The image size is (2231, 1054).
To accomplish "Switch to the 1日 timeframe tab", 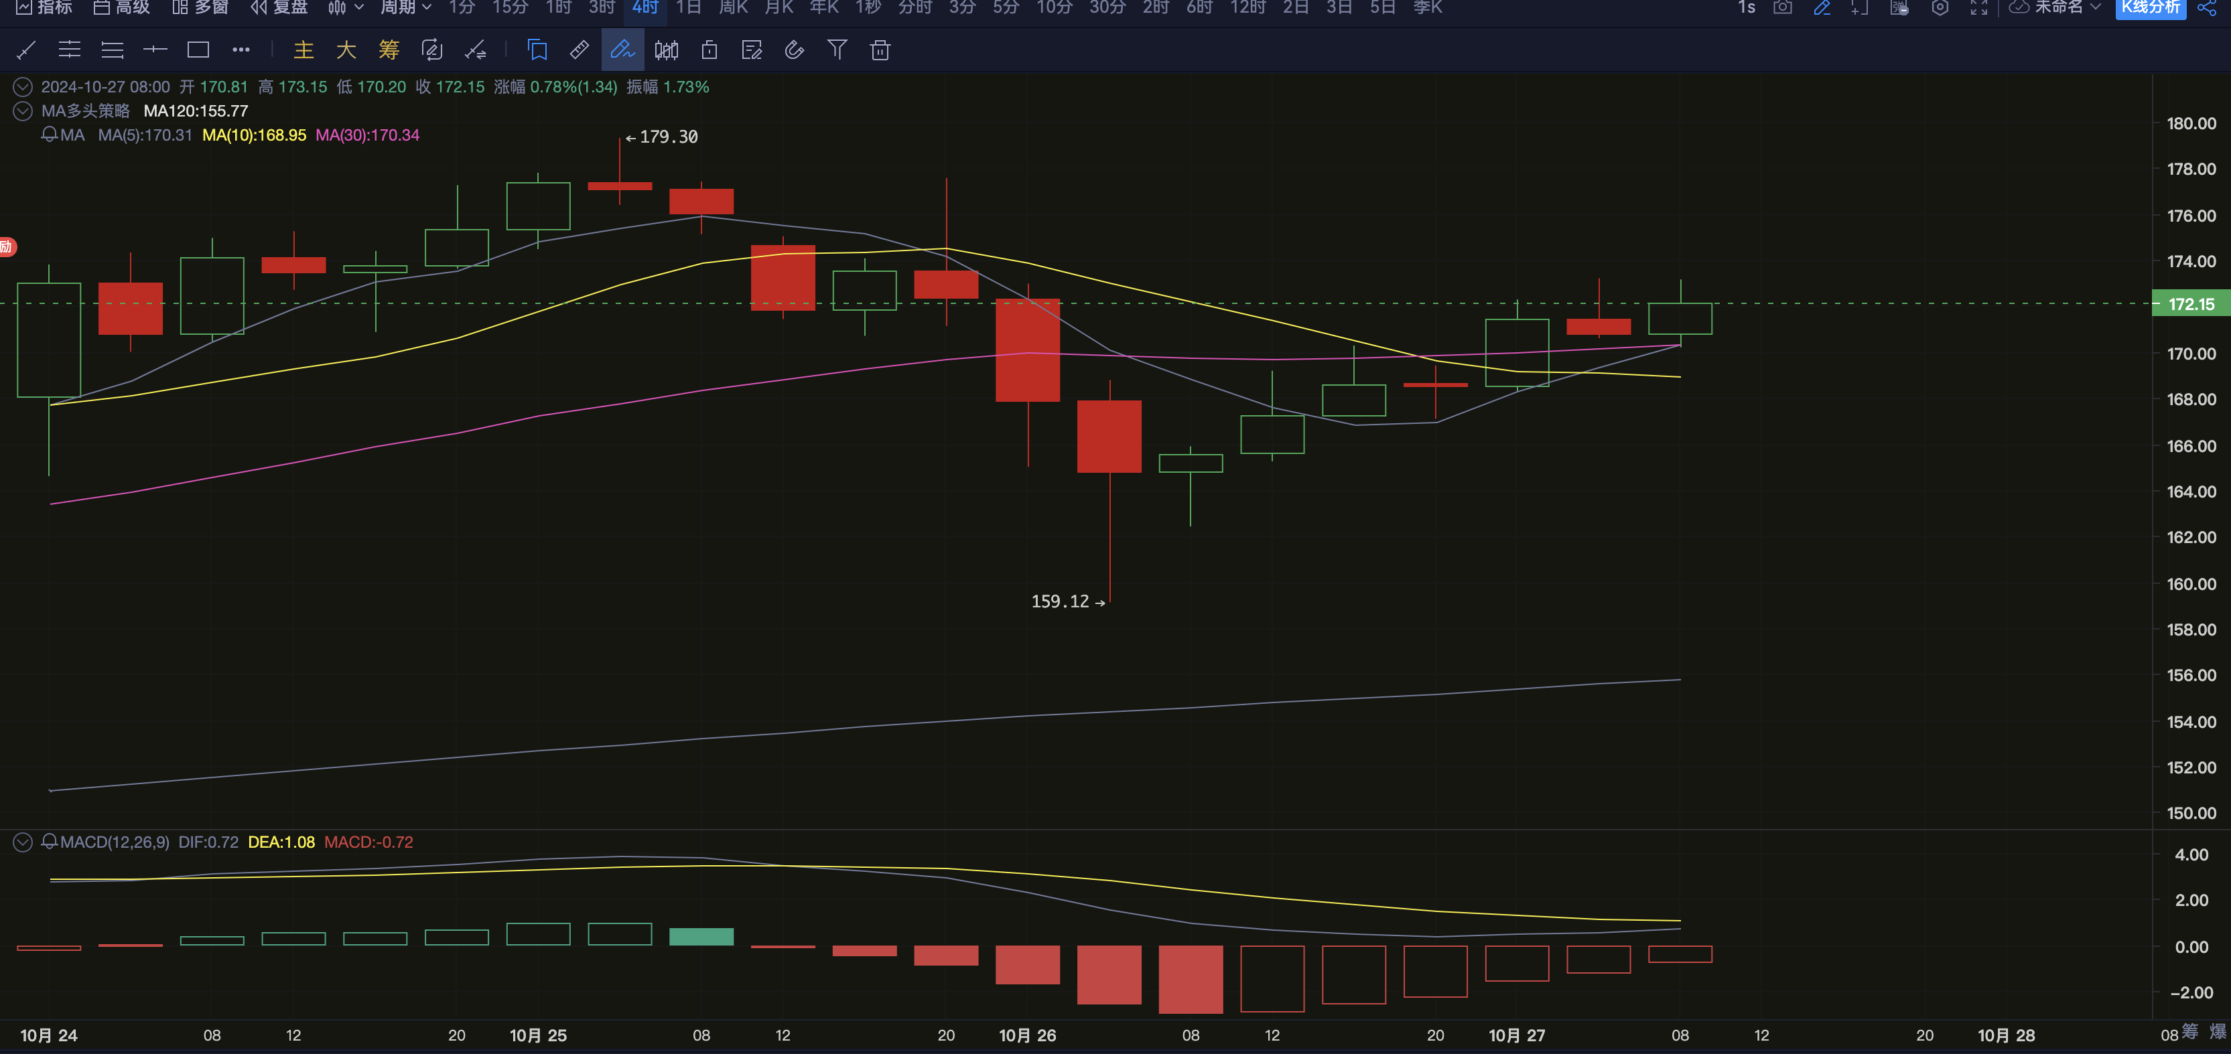I will (689, 8).
